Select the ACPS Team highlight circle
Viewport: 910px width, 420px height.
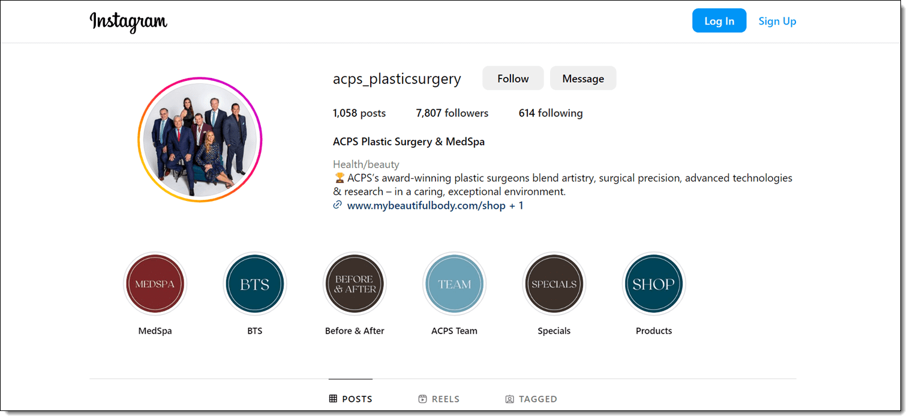tap(454, 283)
